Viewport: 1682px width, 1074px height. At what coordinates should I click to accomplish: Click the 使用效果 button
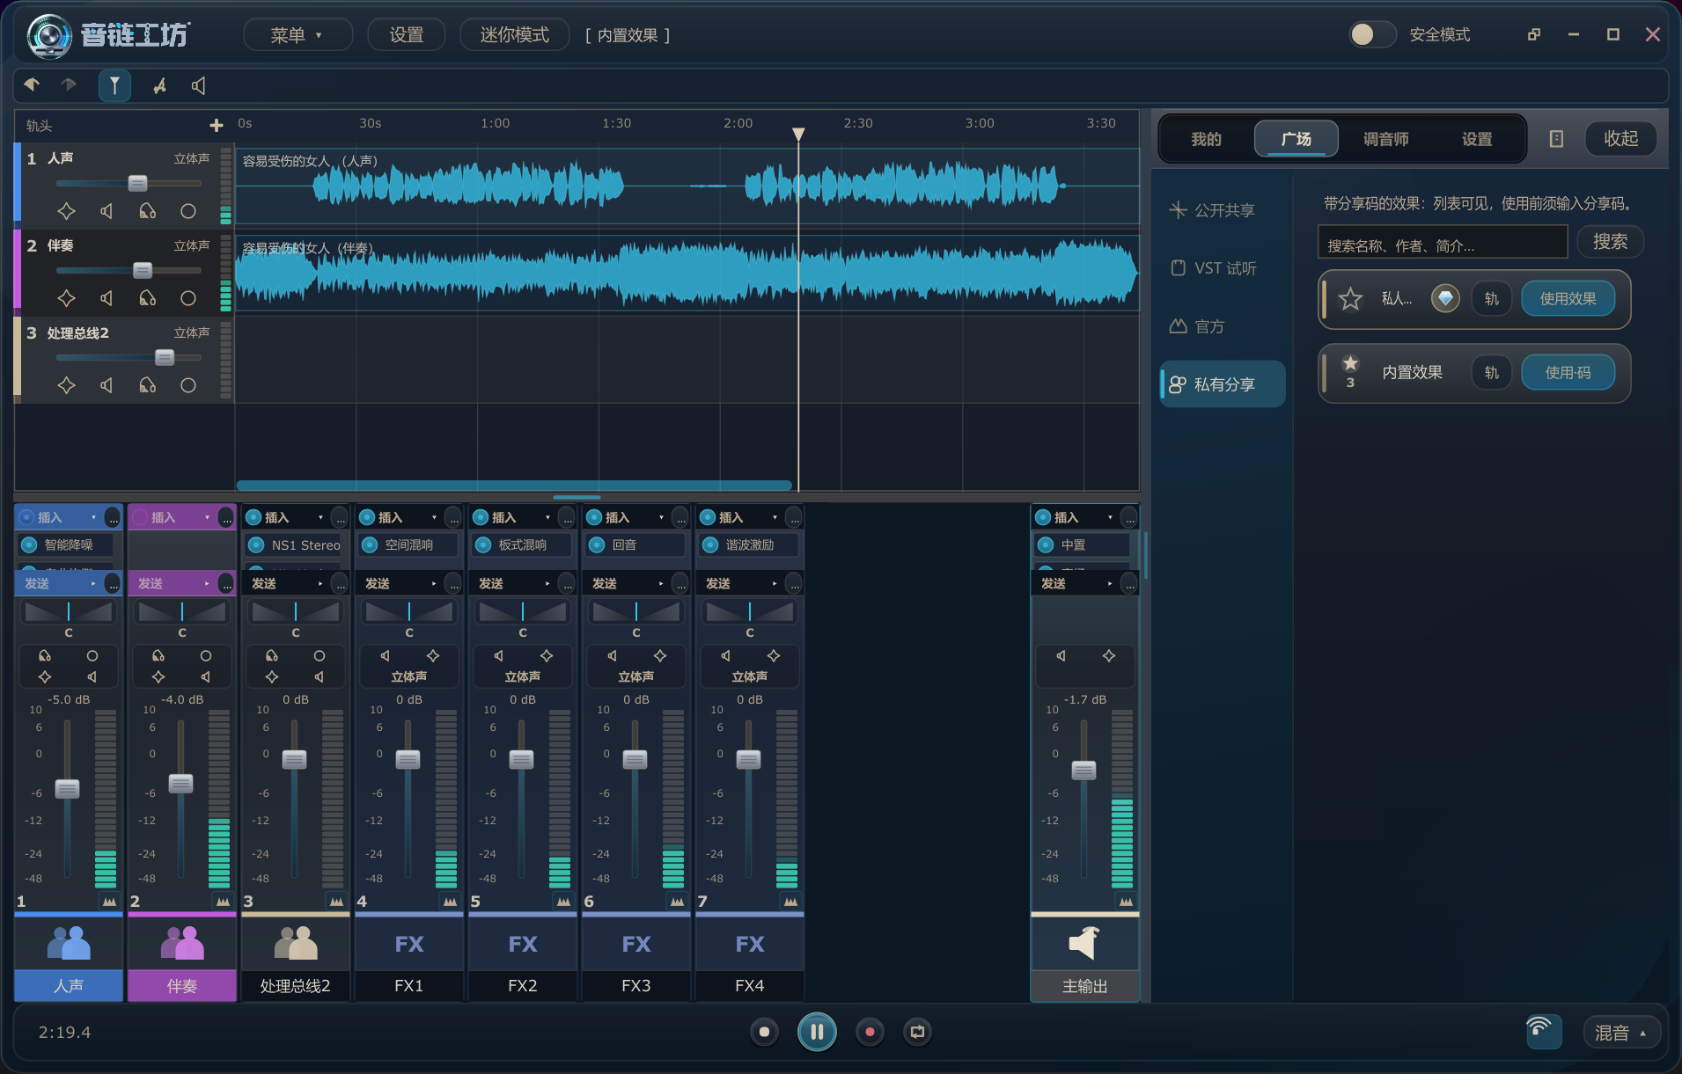[x=1568, y=299]
